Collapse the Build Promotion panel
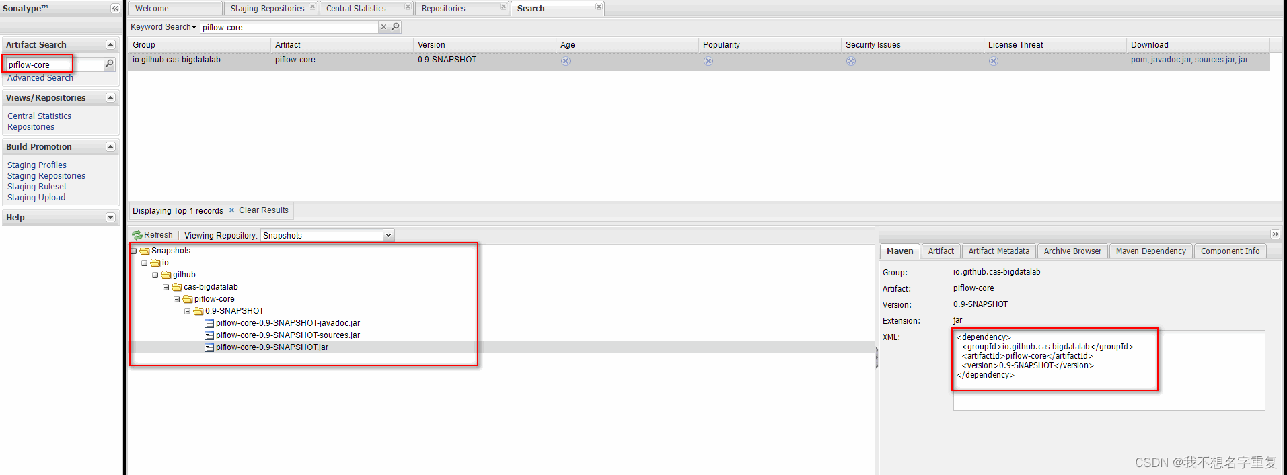1287x475 pixels. point(111,146)
